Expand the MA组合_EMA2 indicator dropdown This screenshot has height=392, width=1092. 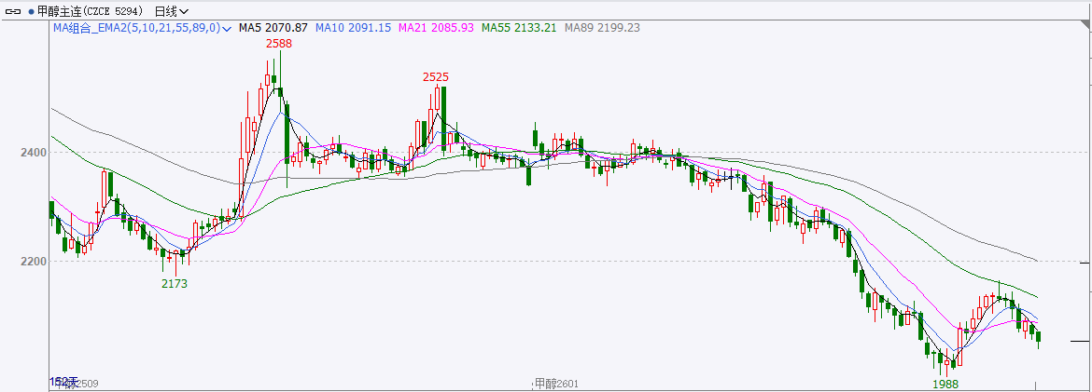[x=227, y=28]
